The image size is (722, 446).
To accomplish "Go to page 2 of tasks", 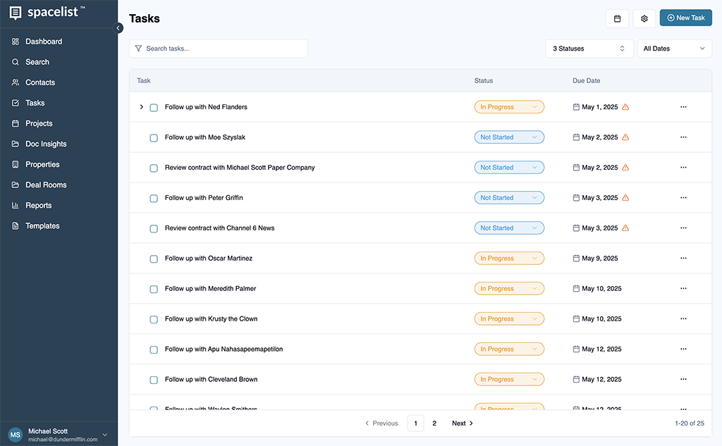I will coord(434,423).
